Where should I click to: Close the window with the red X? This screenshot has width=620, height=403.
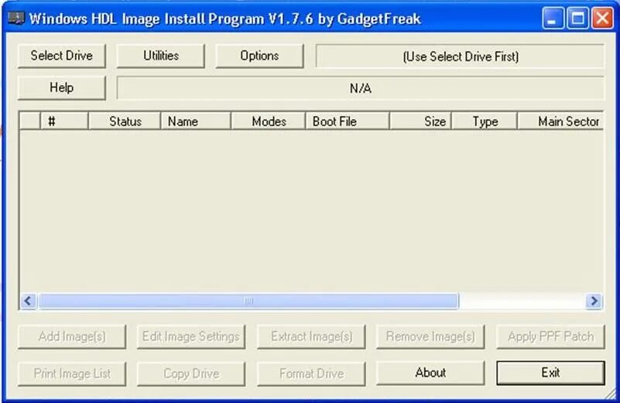[x=602, y=19]
